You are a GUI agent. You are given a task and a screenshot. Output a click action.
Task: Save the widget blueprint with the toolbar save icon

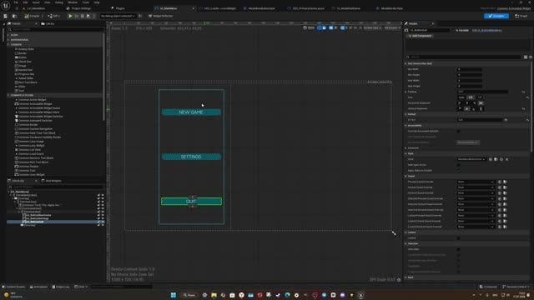pyautogui.click(x=6, y=16)
